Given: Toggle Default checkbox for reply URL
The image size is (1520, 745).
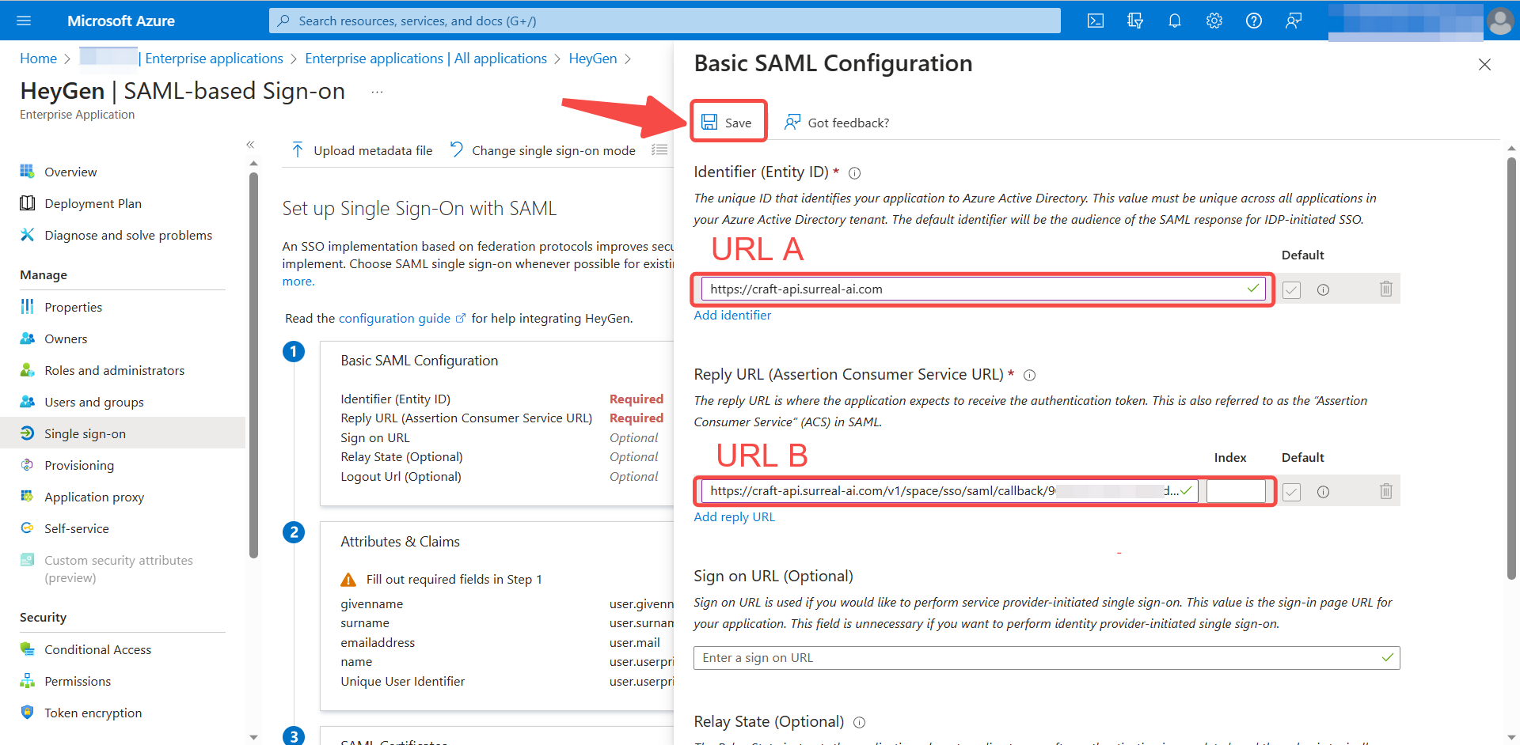Looking at the screenshot, I should pos(1291,492).
